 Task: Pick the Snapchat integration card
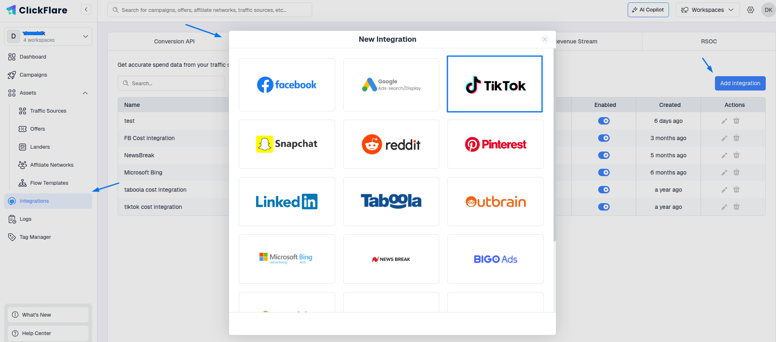click(287, 144)
